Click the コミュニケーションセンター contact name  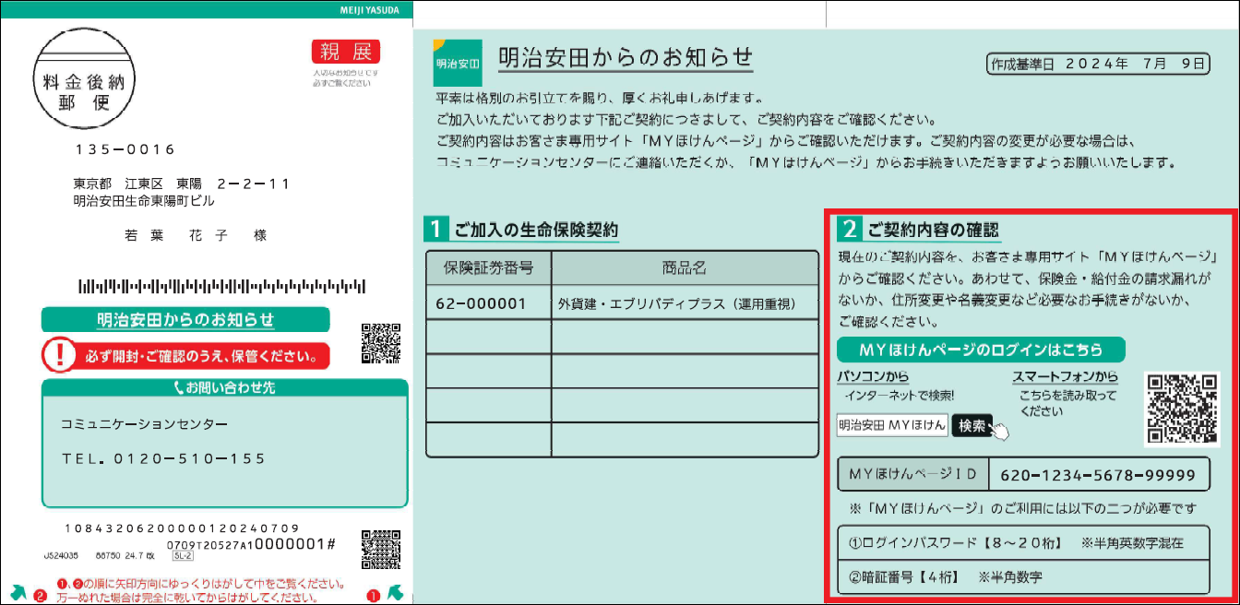tap(144, 424)
